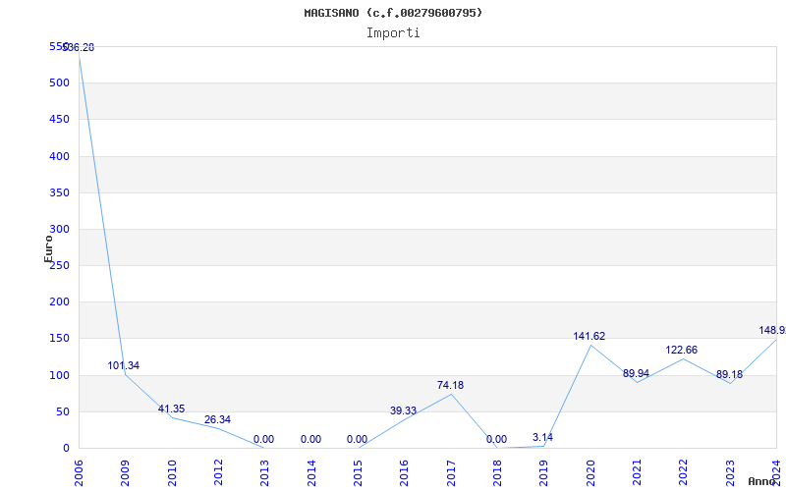The height and width of the screenshot is (491, 786).
Task: Click the 2010 x-axis label
Action: click(172, 473)
